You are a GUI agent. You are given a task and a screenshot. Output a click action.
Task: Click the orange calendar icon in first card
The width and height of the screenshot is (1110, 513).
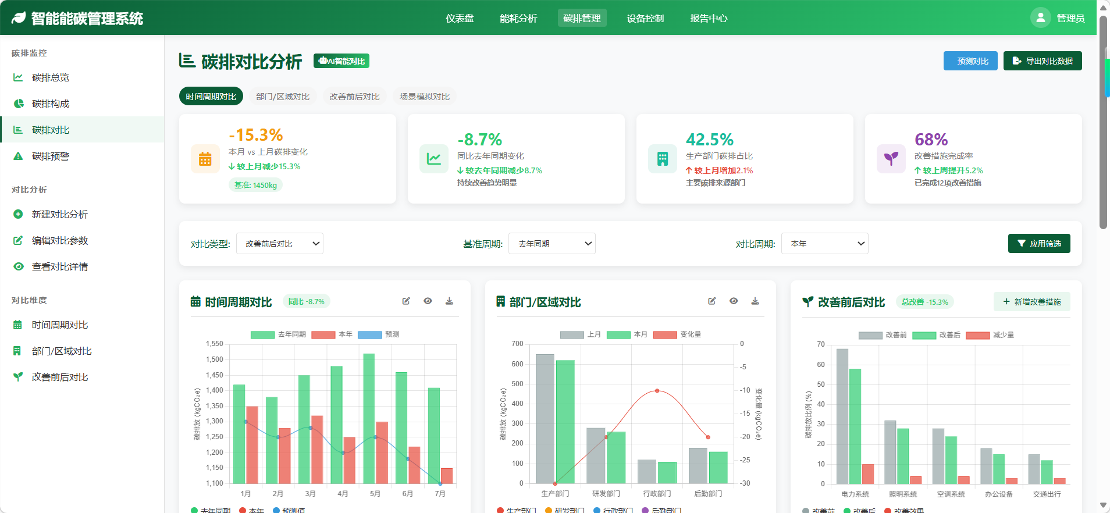pyautogui.click(x=205, y=159)
